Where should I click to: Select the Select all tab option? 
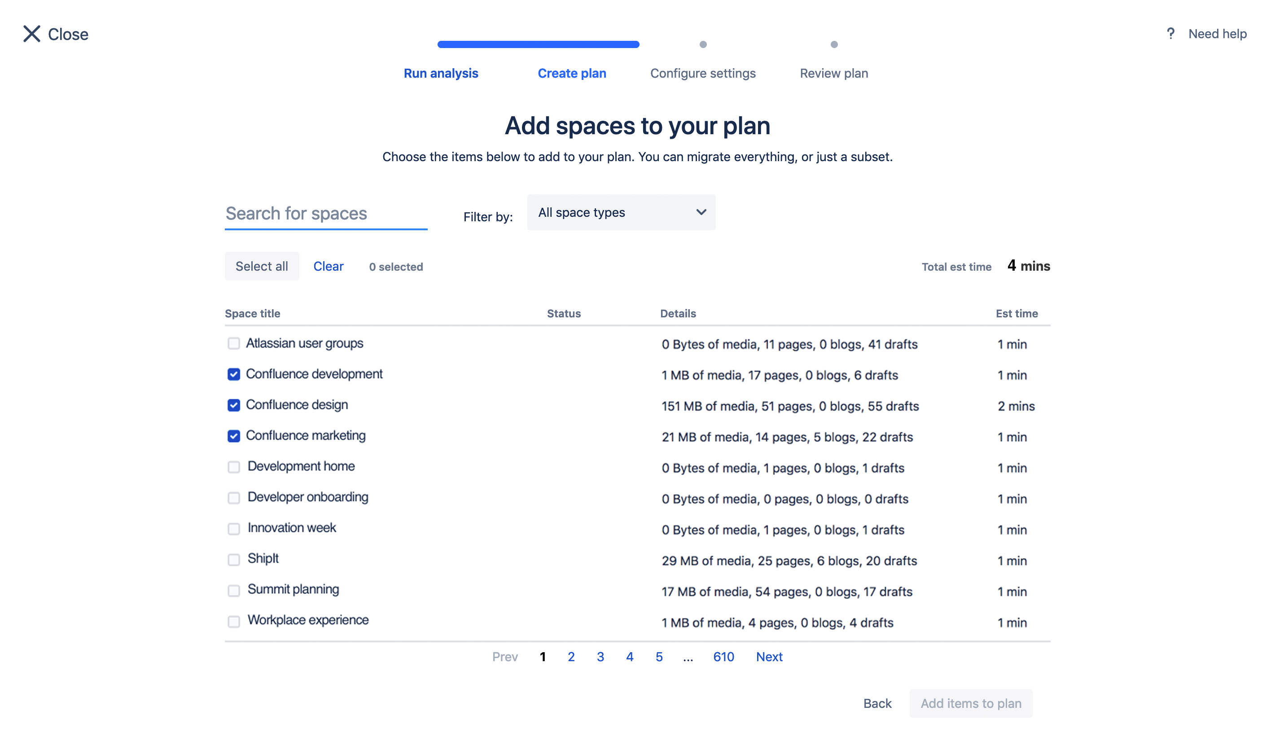point(261,266)
